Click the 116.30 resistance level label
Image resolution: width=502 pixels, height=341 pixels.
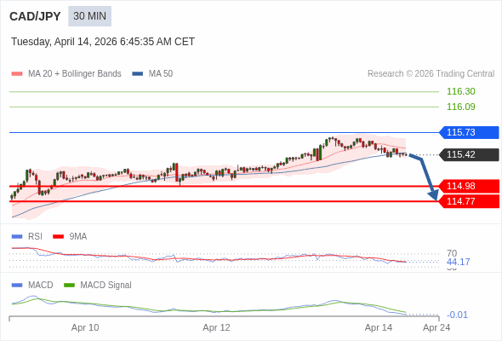pos(460,91)
